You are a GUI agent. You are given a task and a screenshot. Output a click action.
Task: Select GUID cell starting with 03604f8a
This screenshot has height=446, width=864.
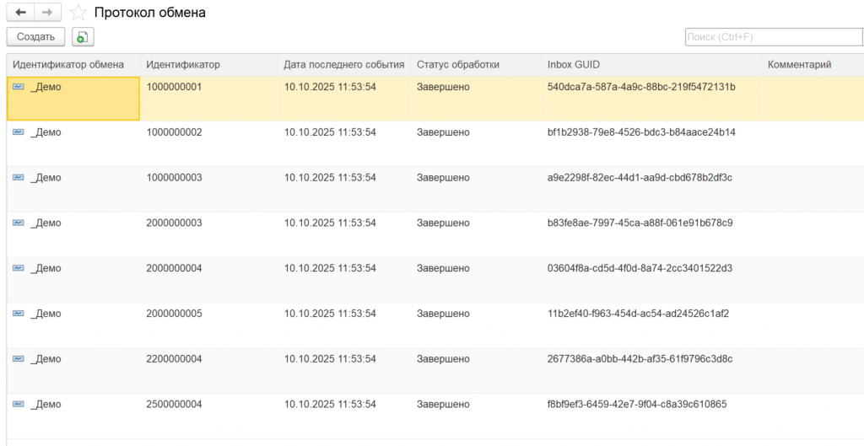pyautogui.click(x=640, y=269)
